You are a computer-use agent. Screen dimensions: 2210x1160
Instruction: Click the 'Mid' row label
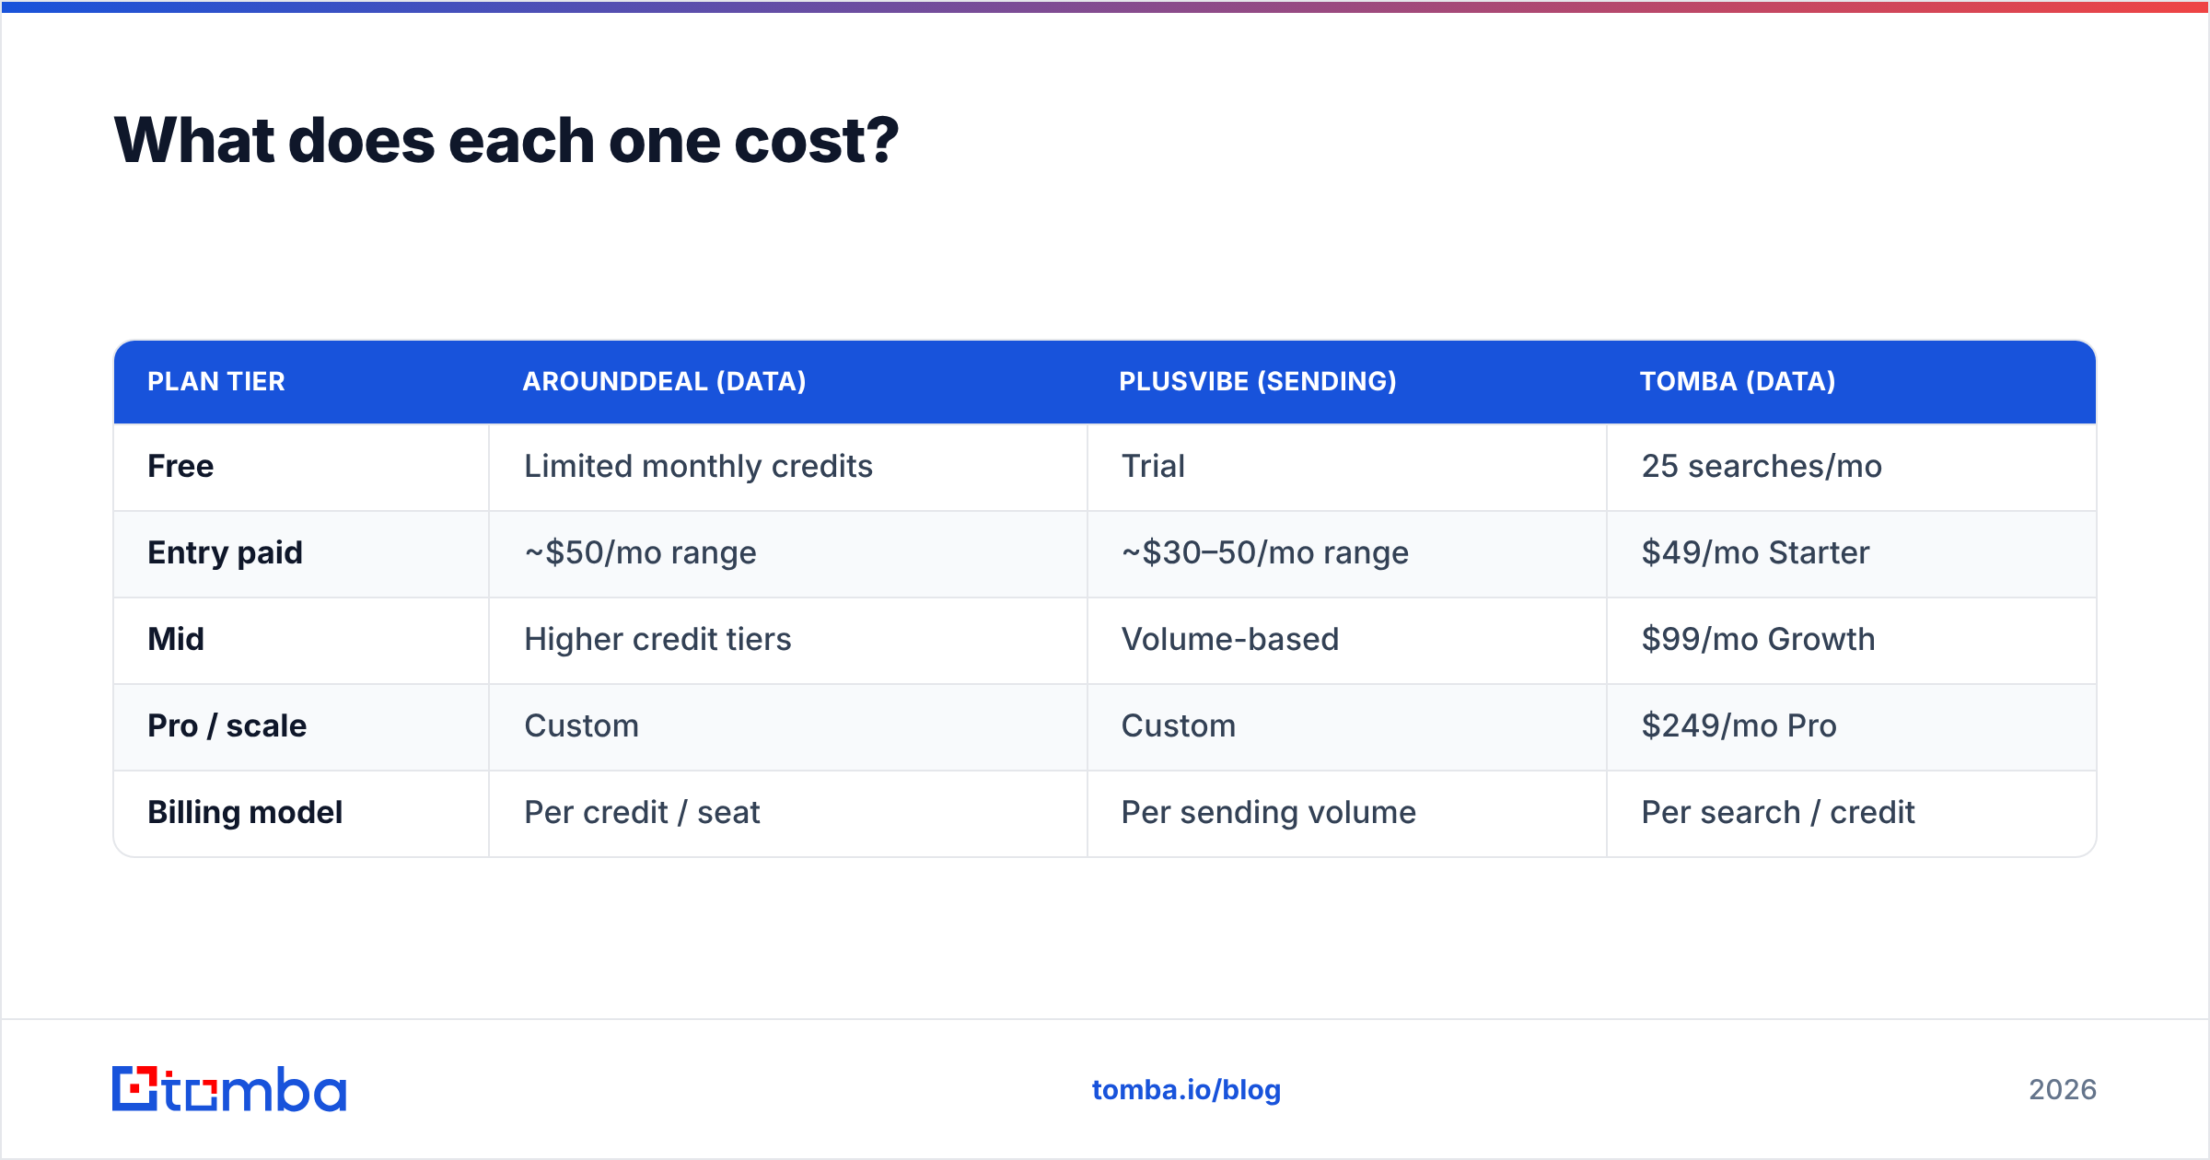(176, 639)
